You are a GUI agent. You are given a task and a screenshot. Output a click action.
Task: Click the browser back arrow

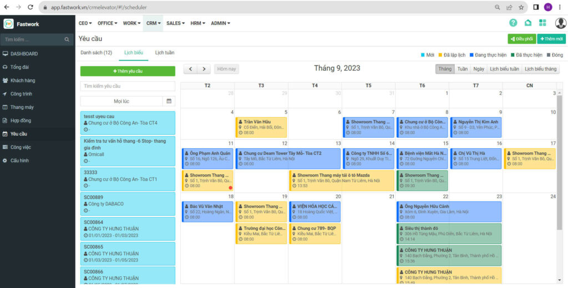tap(7, 7)
